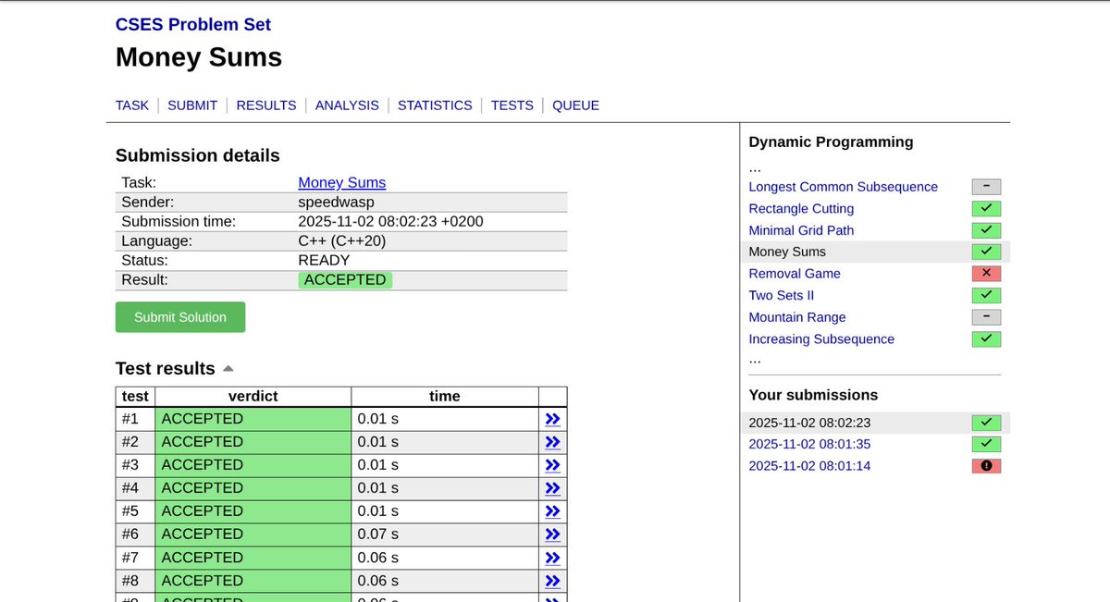This screenshot has height=602, width=1110.
Task: Open details arrow for test #4
Action: (x=552, y=488)
